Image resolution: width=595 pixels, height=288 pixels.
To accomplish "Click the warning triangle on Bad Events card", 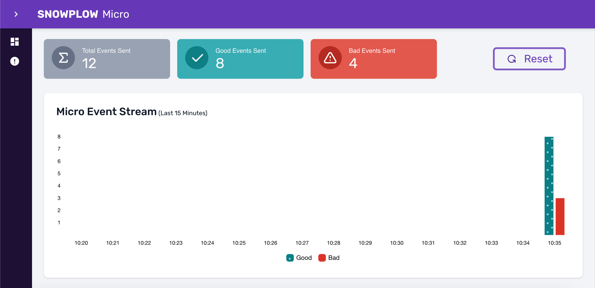I will [x=330, y=58].
